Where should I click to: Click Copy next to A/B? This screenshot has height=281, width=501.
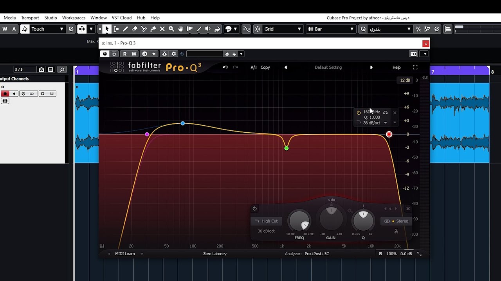pos(265,68)
